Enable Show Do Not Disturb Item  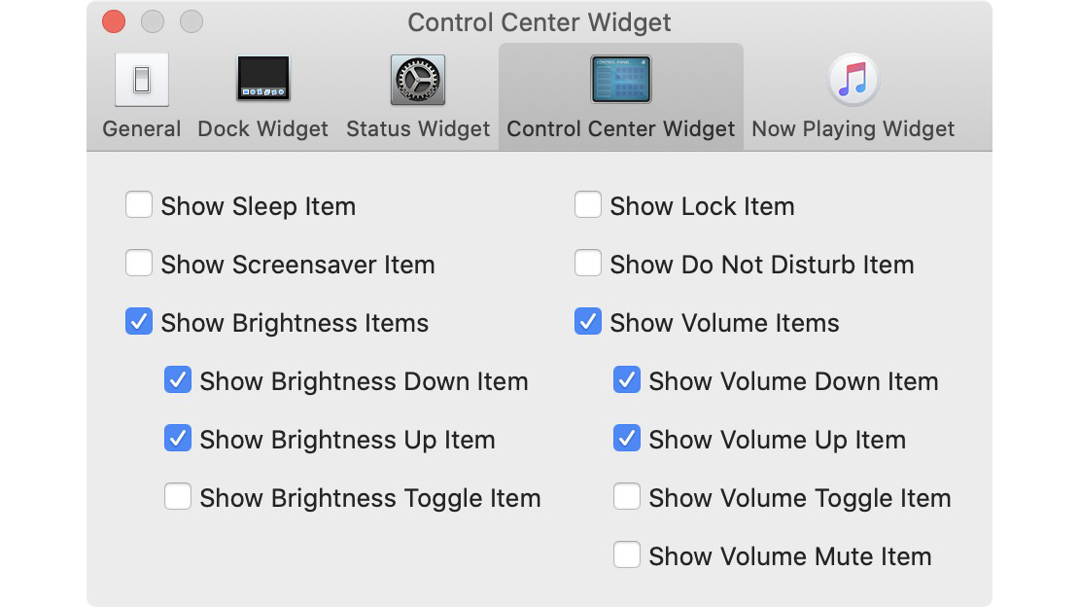[588, 264]
